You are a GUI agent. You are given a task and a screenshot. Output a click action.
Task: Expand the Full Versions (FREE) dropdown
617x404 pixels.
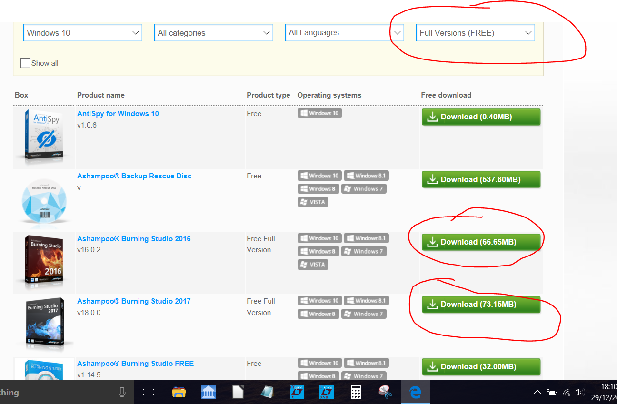(x=476, y=33)
